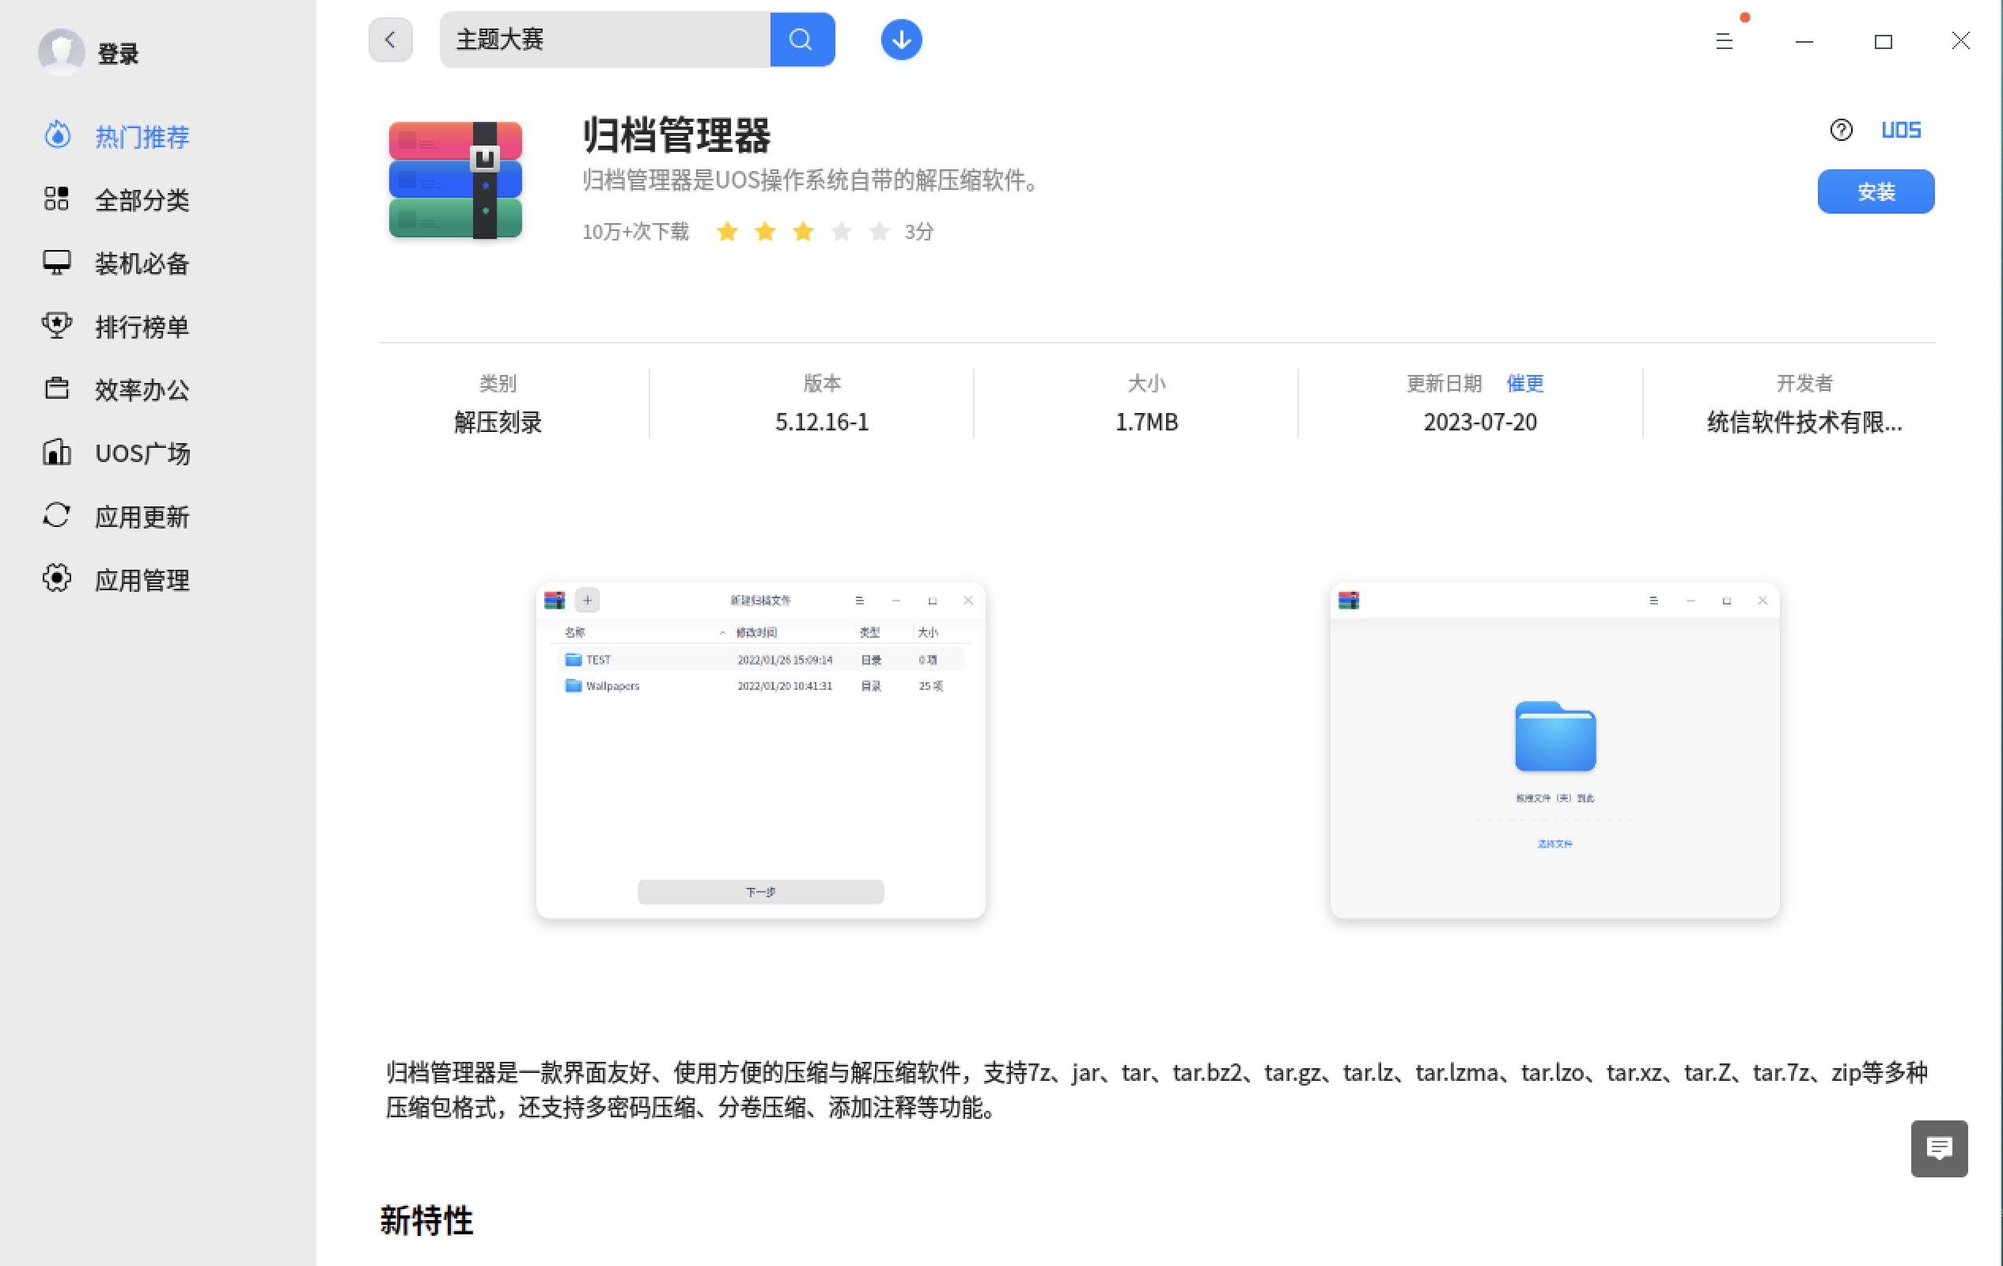Open 全部分类 category section
Viewport: 2003px width, 1266px height.
click(142, 199)
